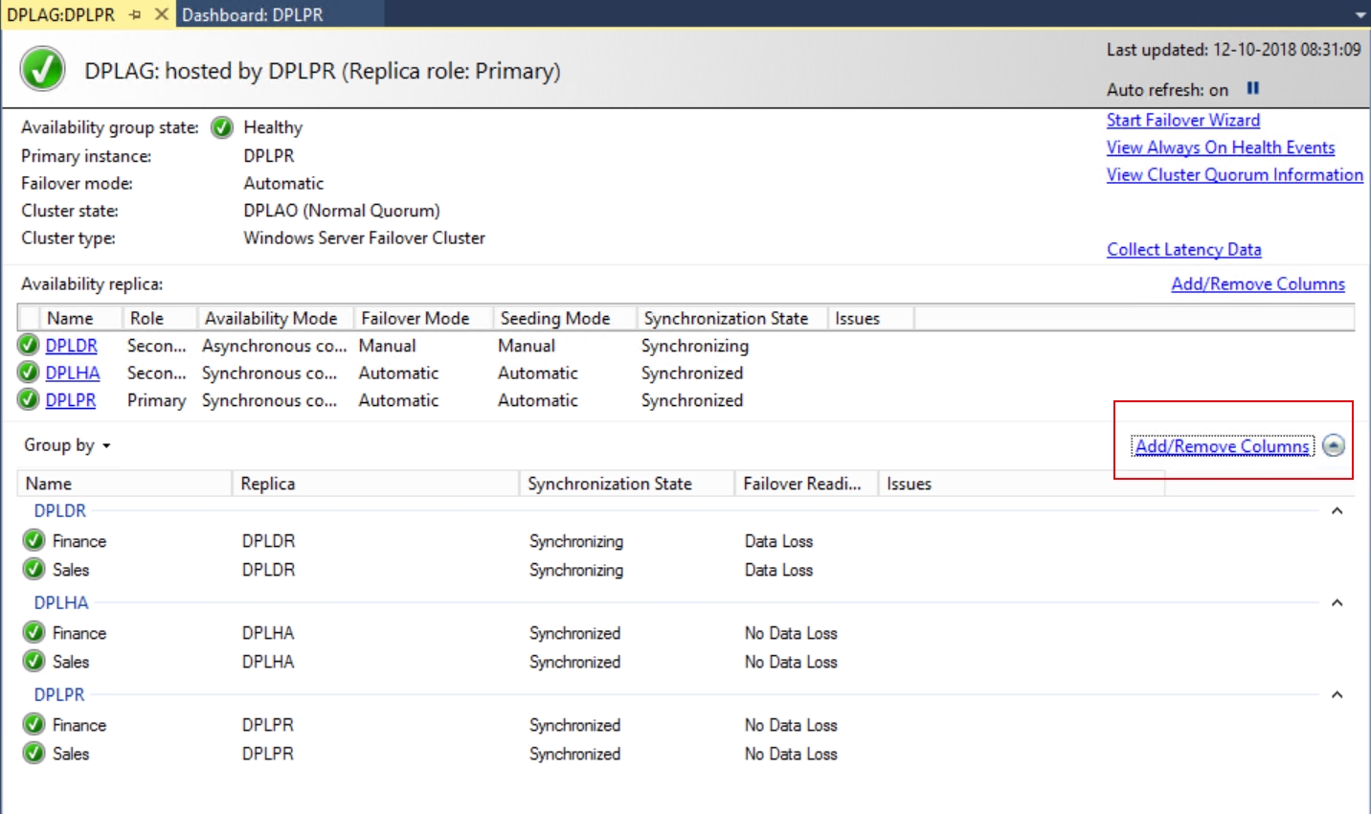Pin the DPLAG:DPLPR tab

[135, 14]
